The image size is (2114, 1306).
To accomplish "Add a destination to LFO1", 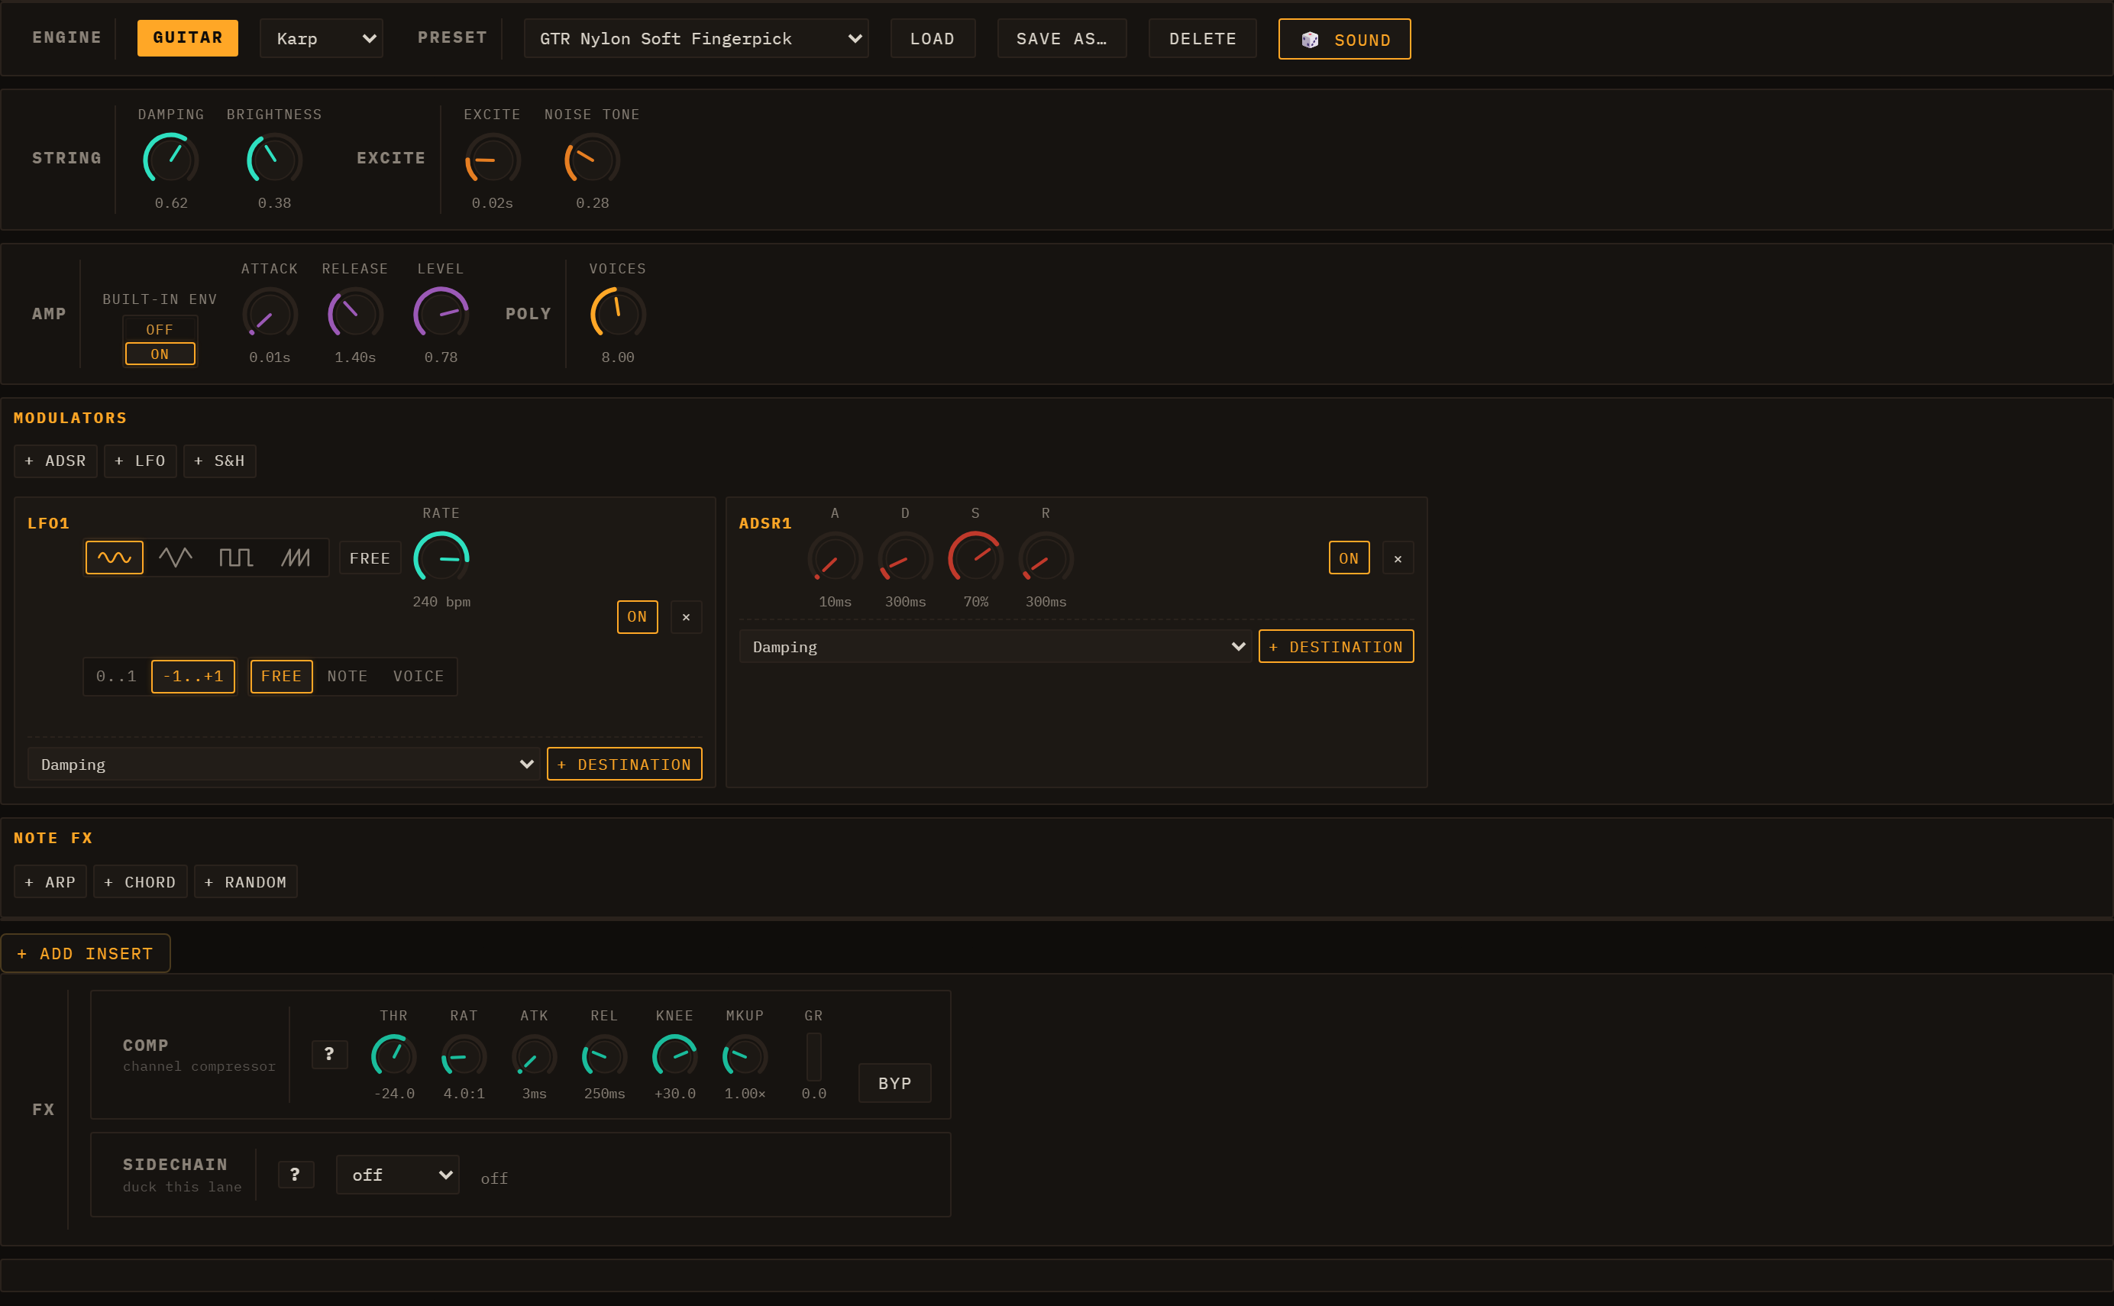I will point(625,765).
